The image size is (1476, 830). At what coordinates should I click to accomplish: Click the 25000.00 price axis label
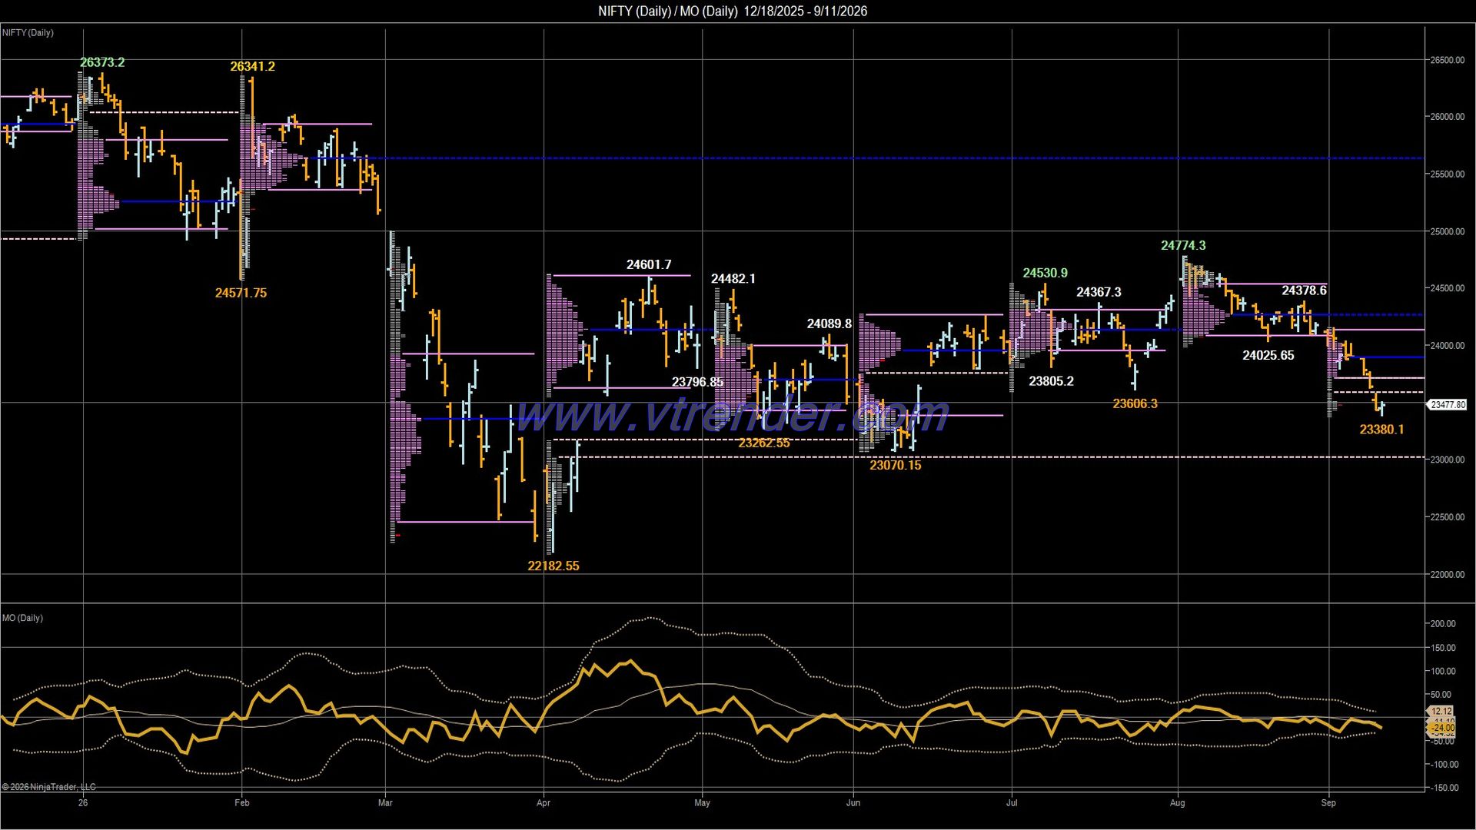click(1447, 231)
